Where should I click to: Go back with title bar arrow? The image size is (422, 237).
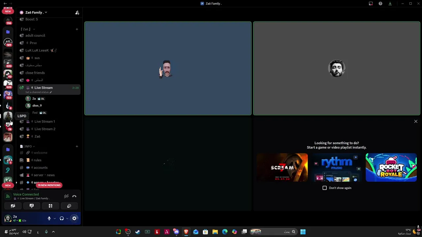[5, 4]
